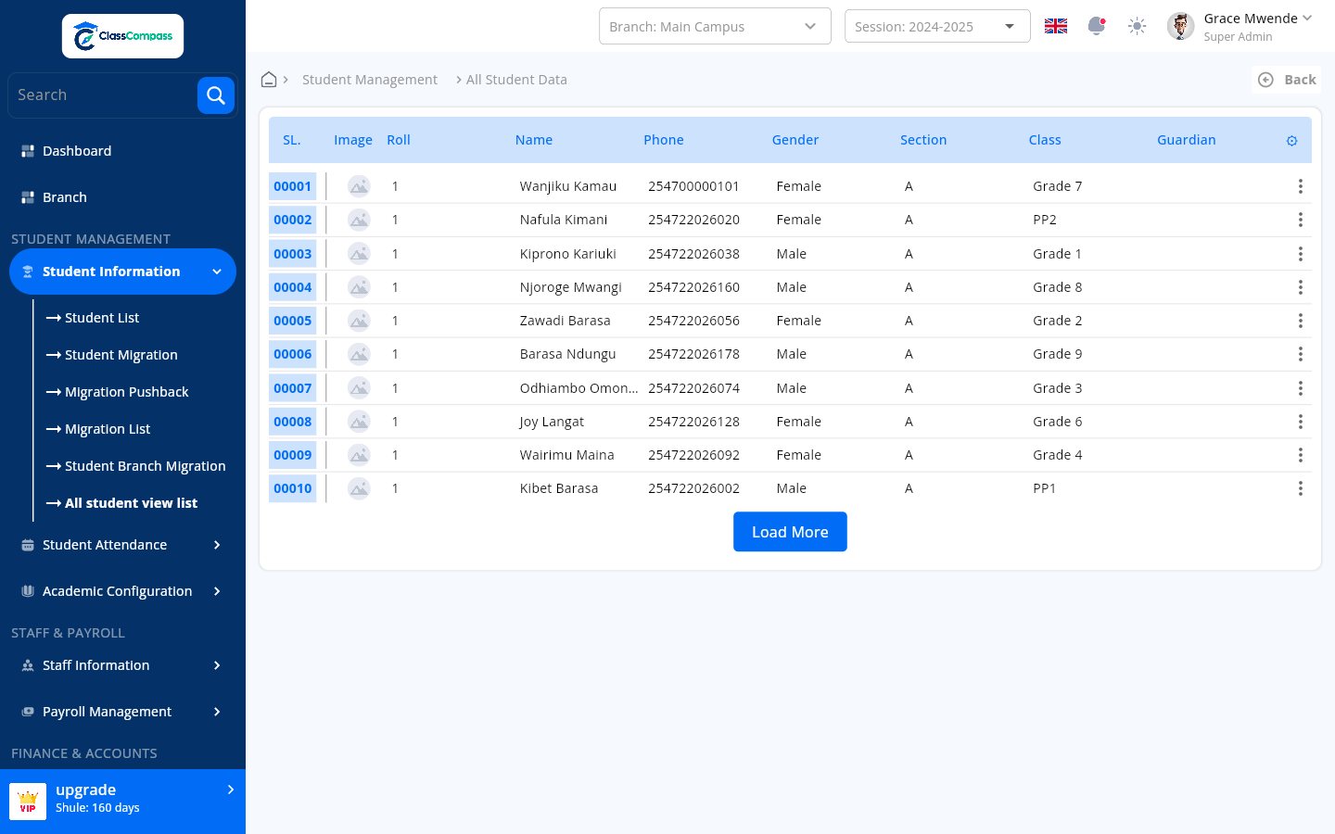
Task: Click Staff Information people icon
Action: [x=28, y=665]
